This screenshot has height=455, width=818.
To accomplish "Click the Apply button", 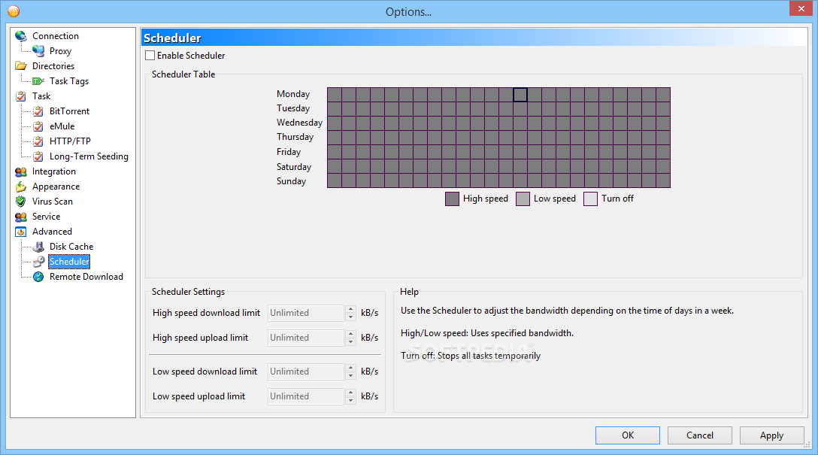I will point(771,435).
